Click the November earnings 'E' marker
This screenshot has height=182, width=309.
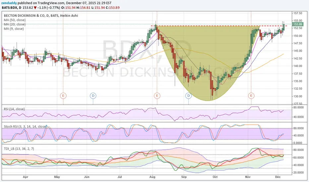coord(251,96)
